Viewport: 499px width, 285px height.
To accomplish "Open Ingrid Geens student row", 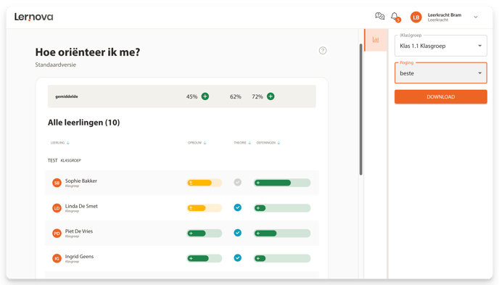I will [x=182, y=258].
